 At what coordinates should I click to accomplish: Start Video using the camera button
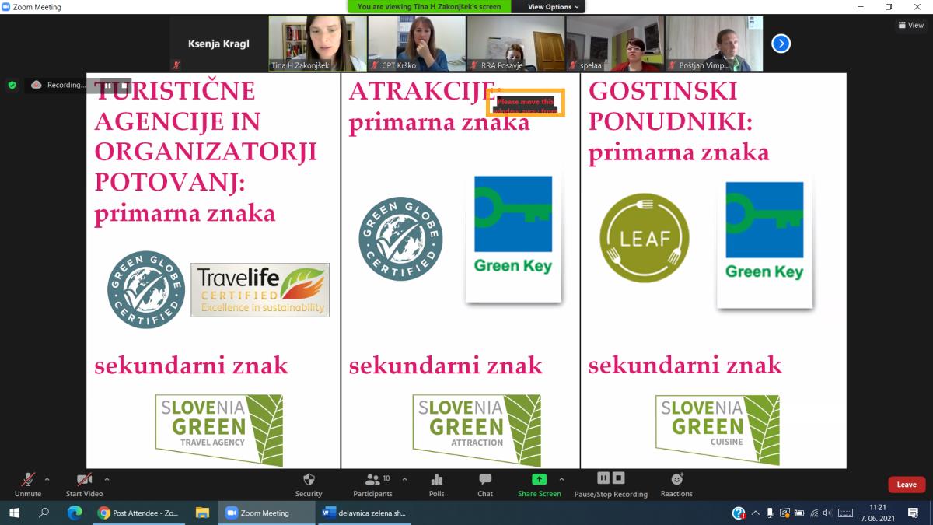[x=84, y=481]
